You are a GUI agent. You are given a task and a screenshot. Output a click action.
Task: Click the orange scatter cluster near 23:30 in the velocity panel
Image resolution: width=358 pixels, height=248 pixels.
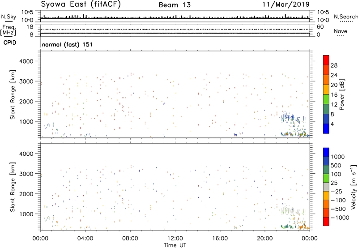[x=303, y=227]
